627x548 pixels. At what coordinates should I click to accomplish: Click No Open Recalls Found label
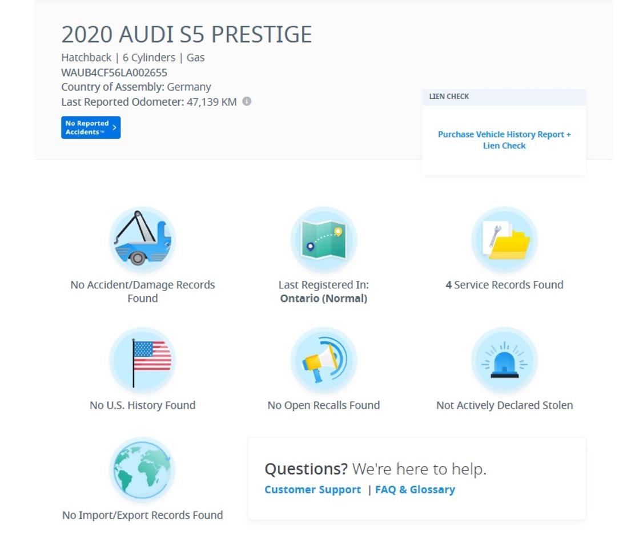click(324, 405)
